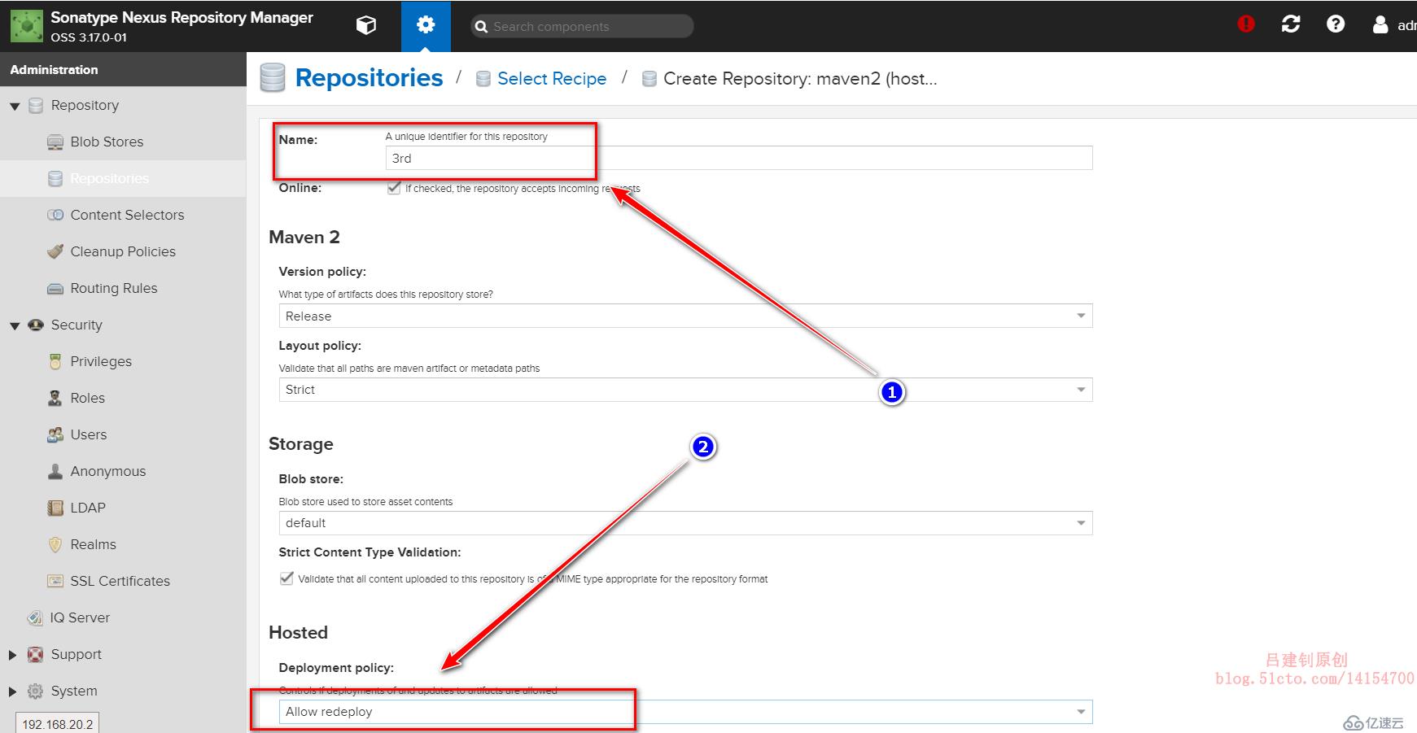Image resolution: width=1417 pixels, height=733 pixels.
Task: Click the Search components field
Action: pyautogui.click(x=582, y=26)
